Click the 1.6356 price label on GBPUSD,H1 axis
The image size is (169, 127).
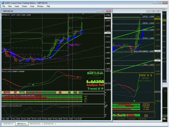tap(108, 18)
